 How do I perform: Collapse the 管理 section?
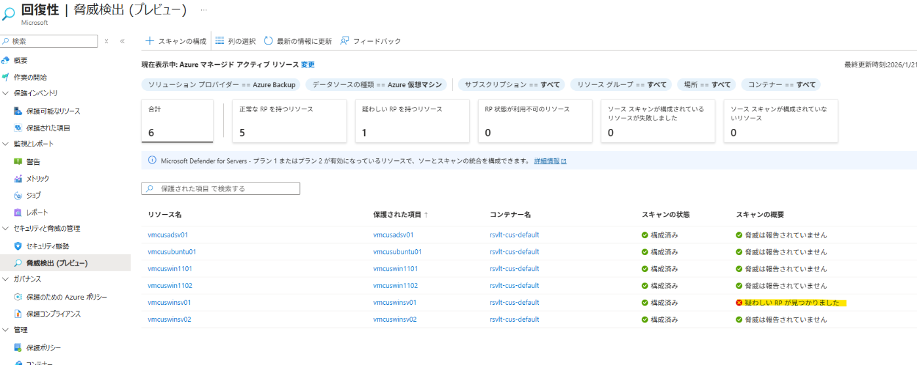point(6,330)
